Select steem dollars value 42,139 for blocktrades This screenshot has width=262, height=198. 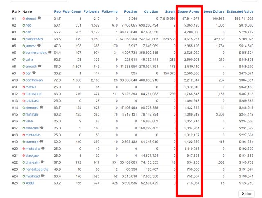click(x=219, y=39)
